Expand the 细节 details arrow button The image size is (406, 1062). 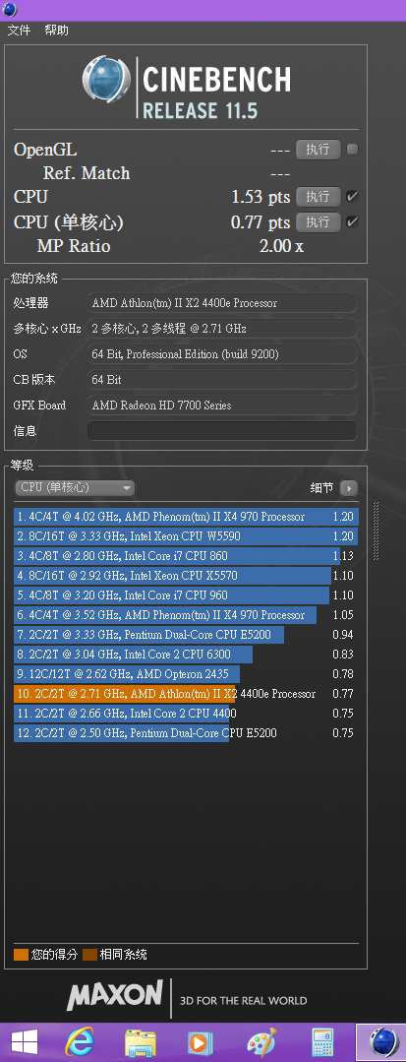[x=348, y=487]
